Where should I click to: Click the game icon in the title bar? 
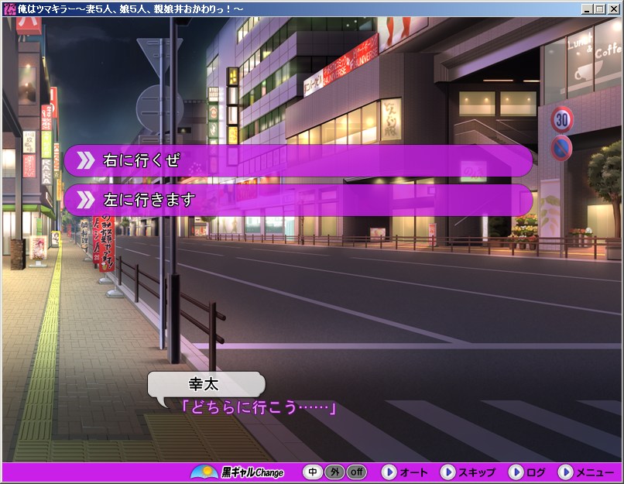click(9, 9)
